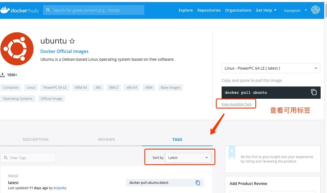Open the Get Help dropdown menu
This screenshot has width=327, height=193.
[266, 10]
